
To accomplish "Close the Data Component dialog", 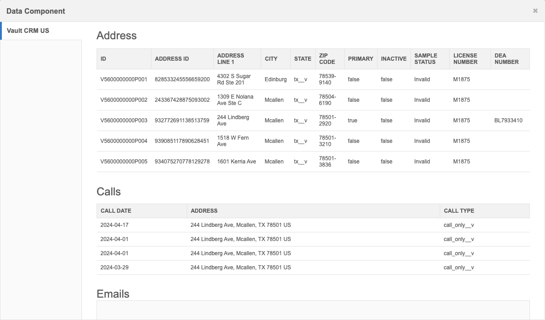I will 535,11.
